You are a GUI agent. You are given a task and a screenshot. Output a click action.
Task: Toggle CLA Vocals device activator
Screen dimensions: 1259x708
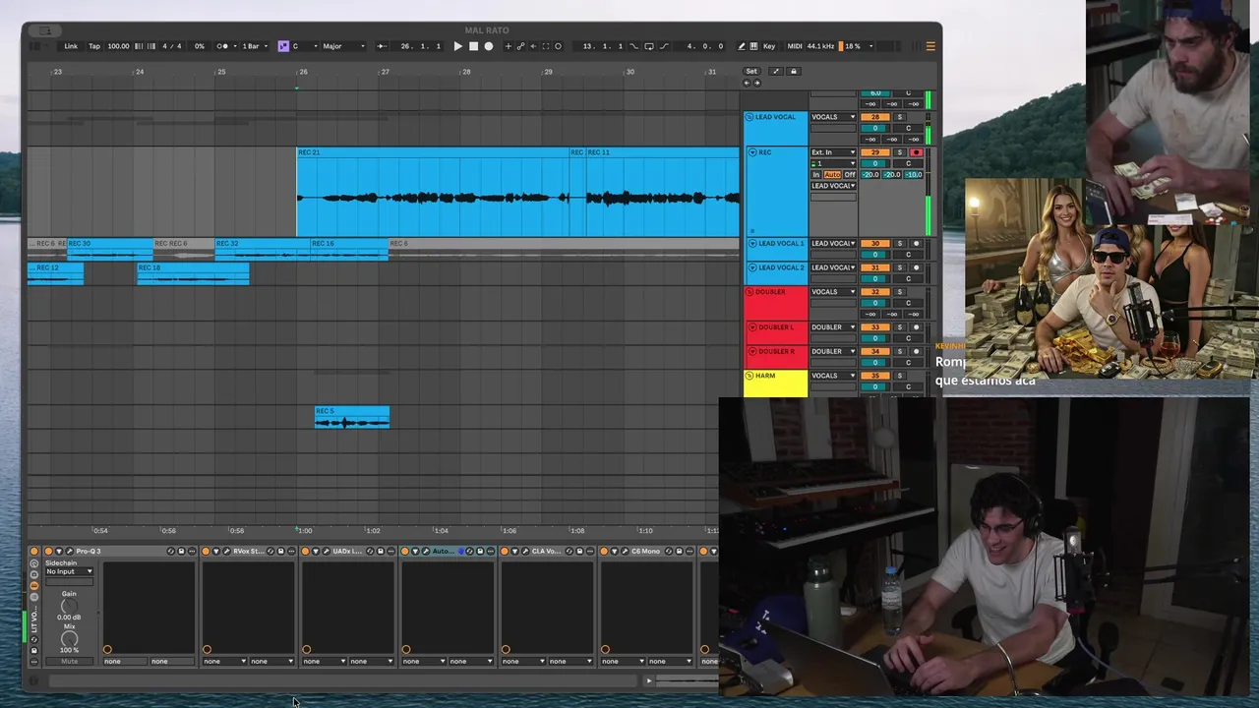pyautogui.click(x=505, y=551)
